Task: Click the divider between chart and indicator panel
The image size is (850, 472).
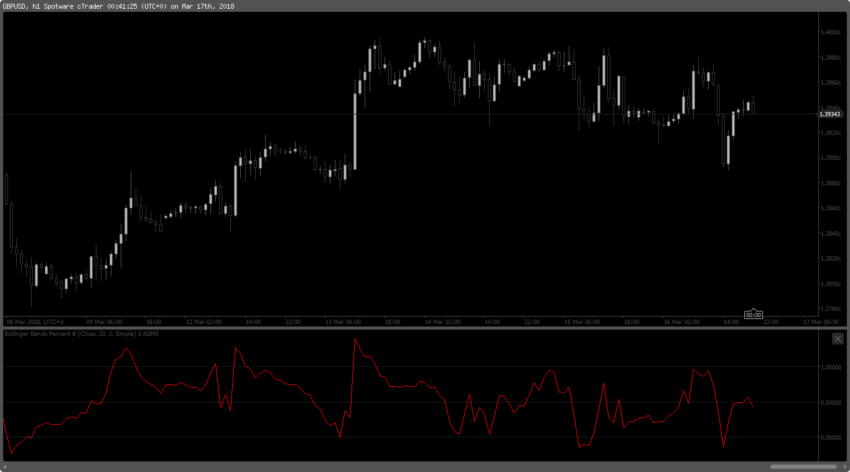Action: coord(425,328)
